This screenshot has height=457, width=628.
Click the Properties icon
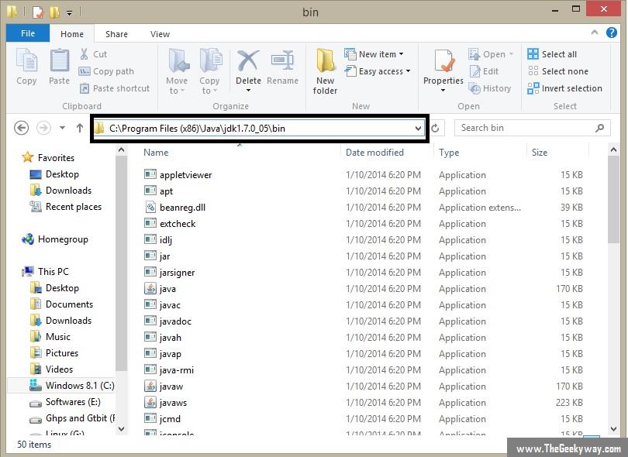click(x=443, y=61)
